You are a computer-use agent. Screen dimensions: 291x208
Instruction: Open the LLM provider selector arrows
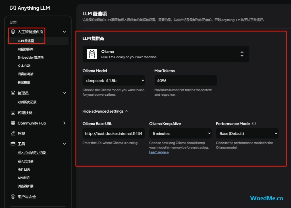click(242, 54)
